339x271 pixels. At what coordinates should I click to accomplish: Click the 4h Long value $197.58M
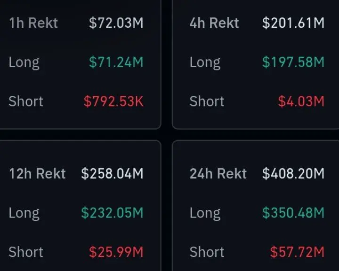(293, 62)
